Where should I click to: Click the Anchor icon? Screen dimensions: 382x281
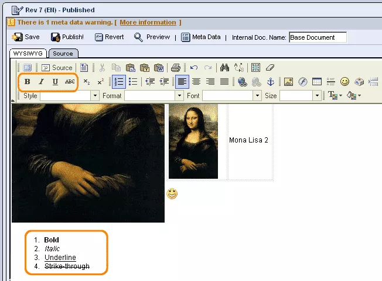point(271,82)
